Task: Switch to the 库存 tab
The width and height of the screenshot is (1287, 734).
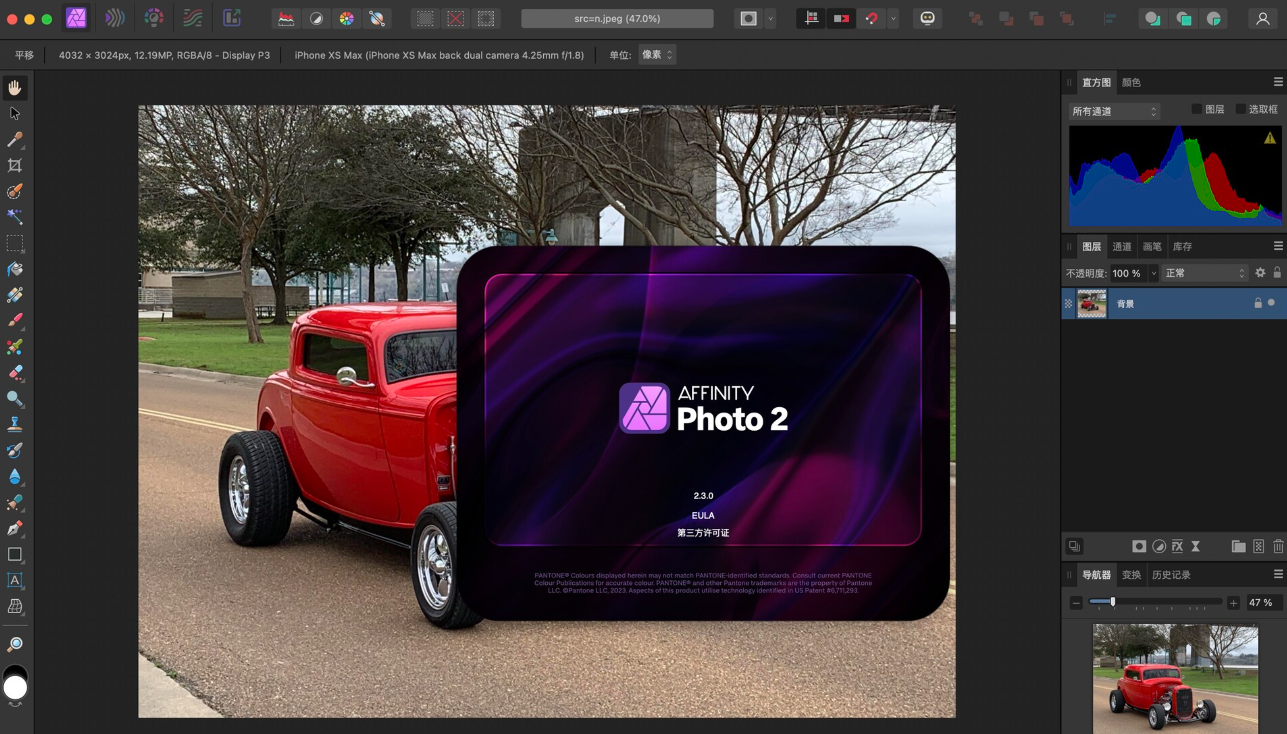Action: pos(1182,246)
